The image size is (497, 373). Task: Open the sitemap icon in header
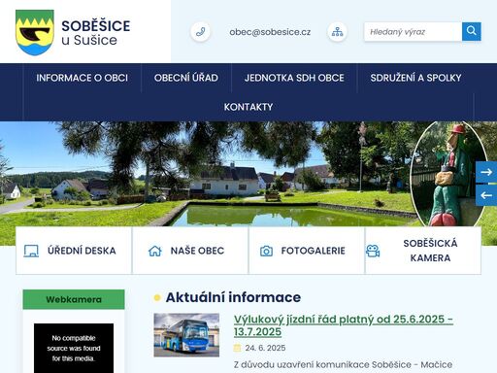pos(337,32)
